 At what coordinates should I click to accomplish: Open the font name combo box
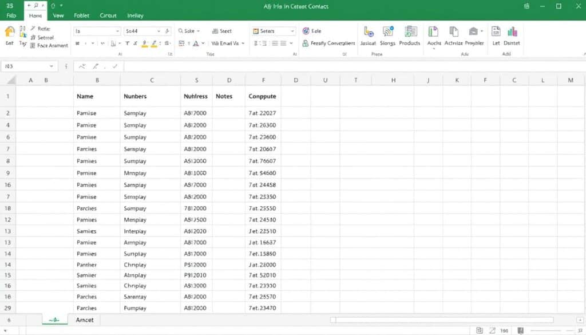pos(97,31)
